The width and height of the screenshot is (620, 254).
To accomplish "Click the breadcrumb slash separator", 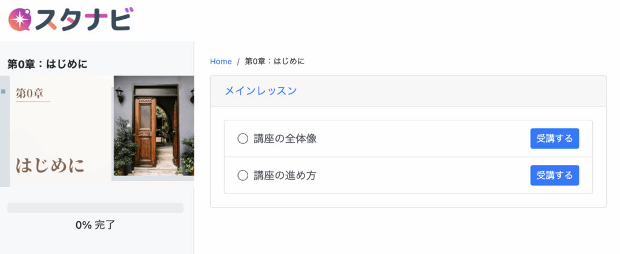I will (239, 62).
